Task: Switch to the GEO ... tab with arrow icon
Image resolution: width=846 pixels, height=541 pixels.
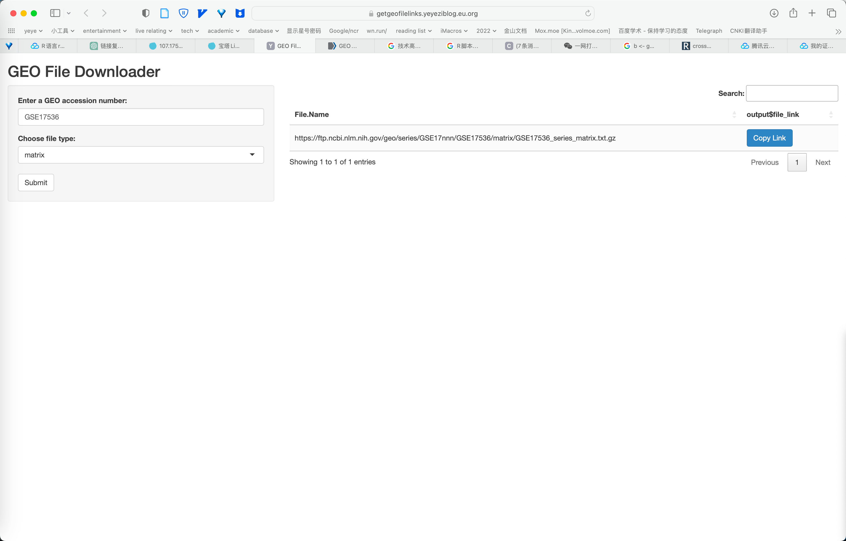Action: point(345,46)
